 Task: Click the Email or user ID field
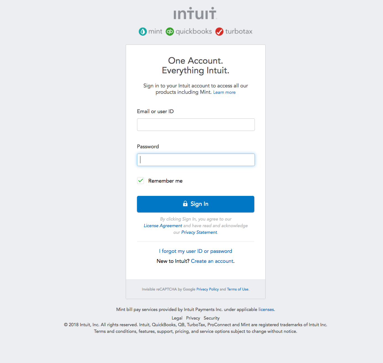pos(195,125)
